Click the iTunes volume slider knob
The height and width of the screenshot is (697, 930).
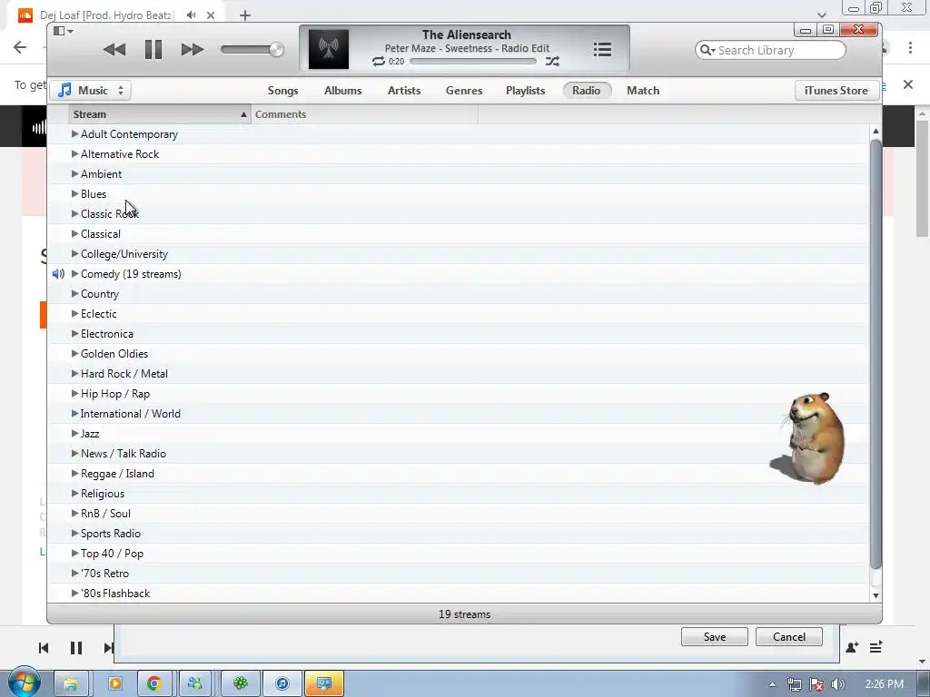tap(276, 50)
